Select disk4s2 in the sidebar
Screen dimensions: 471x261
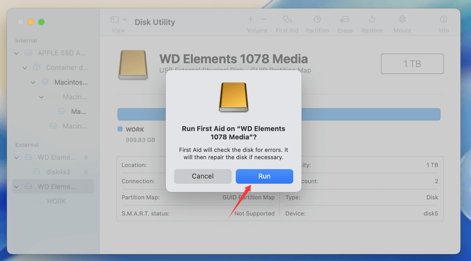click(58, 172)
